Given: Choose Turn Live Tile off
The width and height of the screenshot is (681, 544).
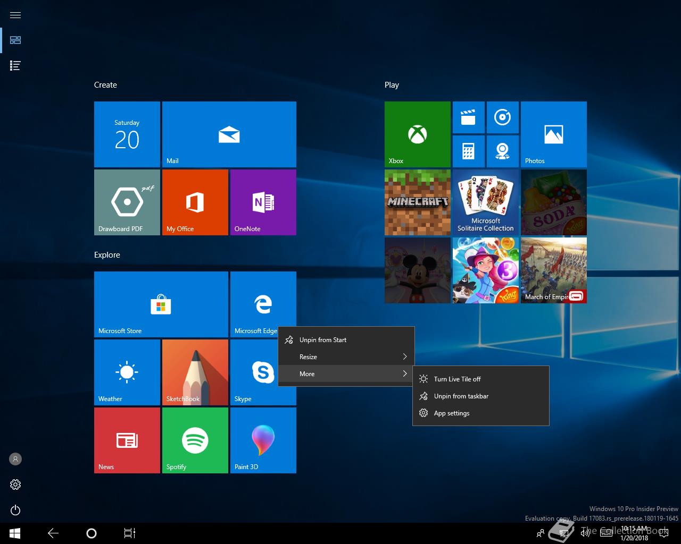Looking at the screenshot, I should (x=481, y=379).
